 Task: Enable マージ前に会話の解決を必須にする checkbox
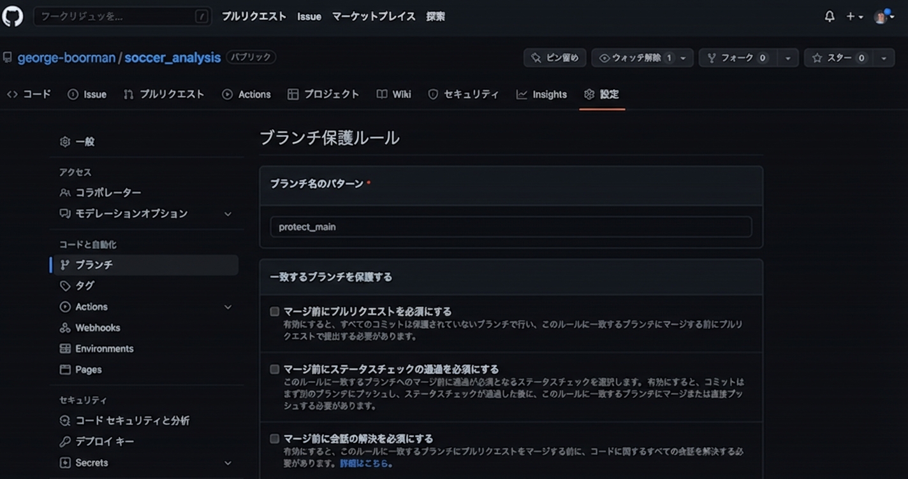click(x=275, y=439)
